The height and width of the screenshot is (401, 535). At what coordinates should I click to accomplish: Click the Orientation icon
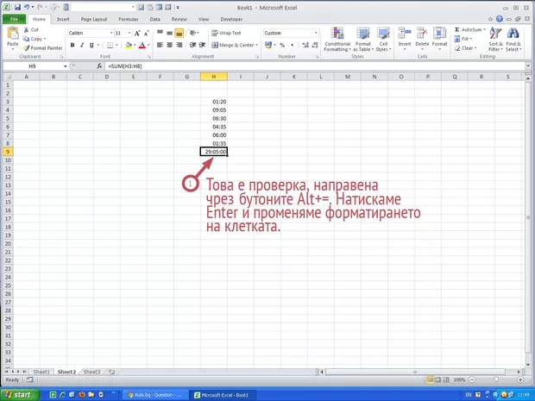tap(193, 33)
